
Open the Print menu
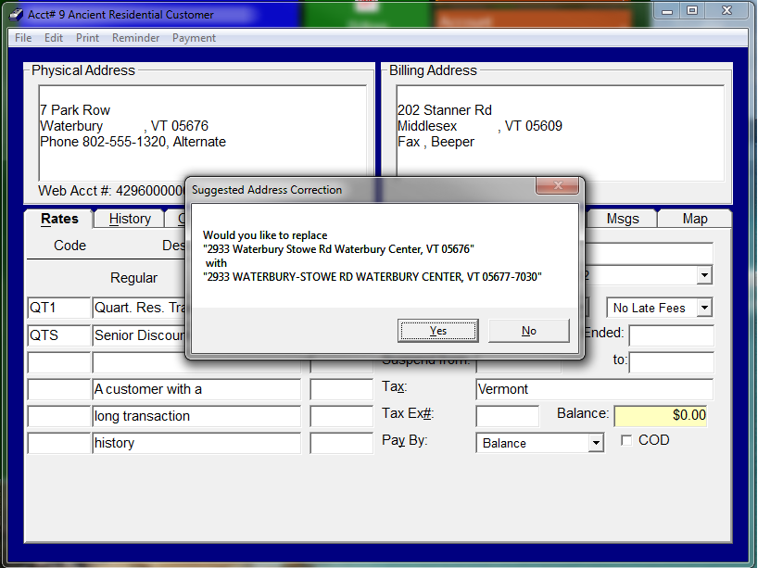(x=88, y=38)
